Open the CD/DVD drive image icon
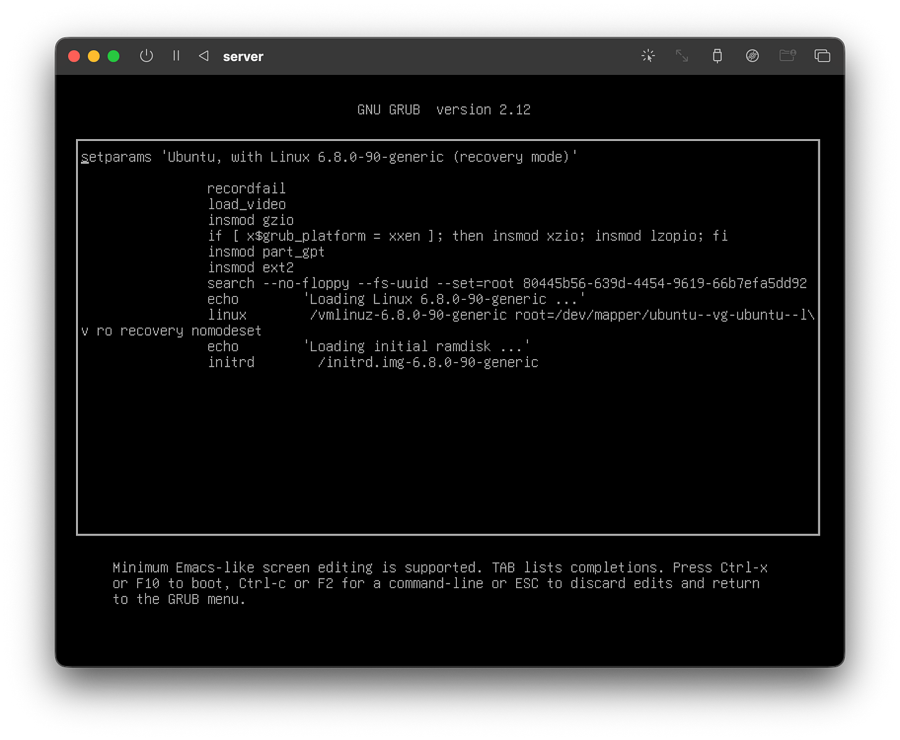 point(752,56)
